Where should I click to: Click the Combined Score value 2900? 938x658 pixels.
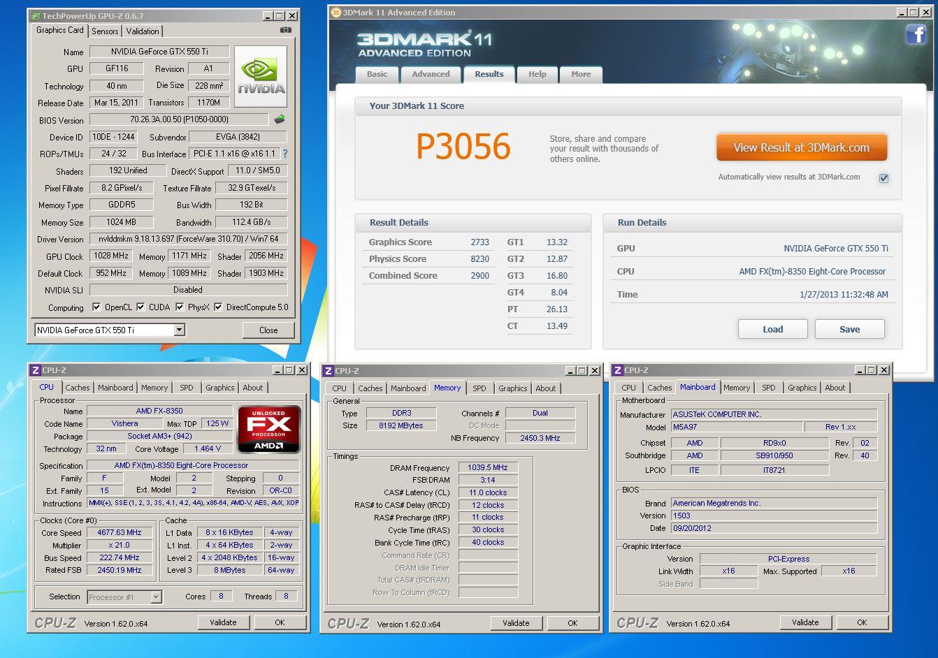(479, 276)
